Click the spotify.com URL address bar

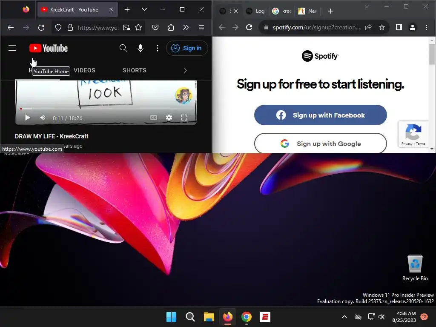coord(316,27)
